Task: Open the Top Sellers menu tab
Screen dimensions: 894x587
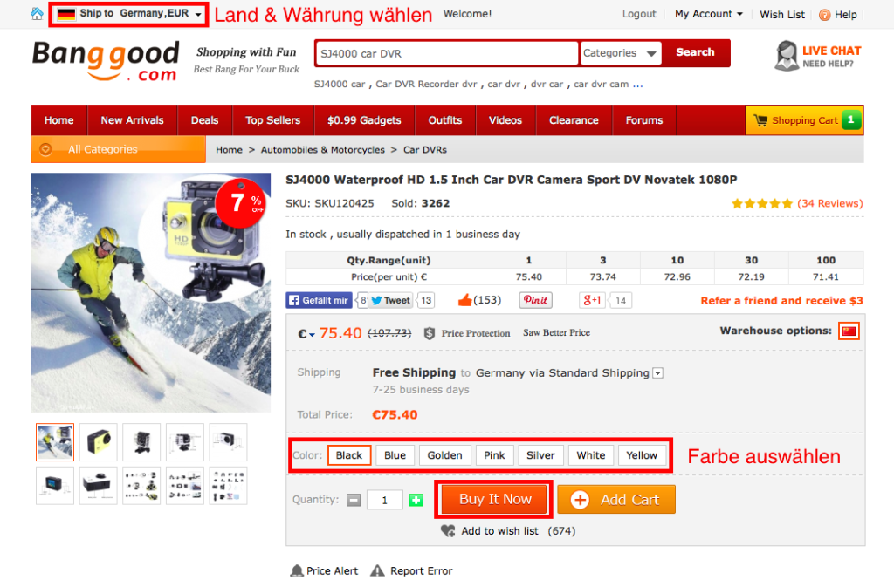Action: click(272, 120)
